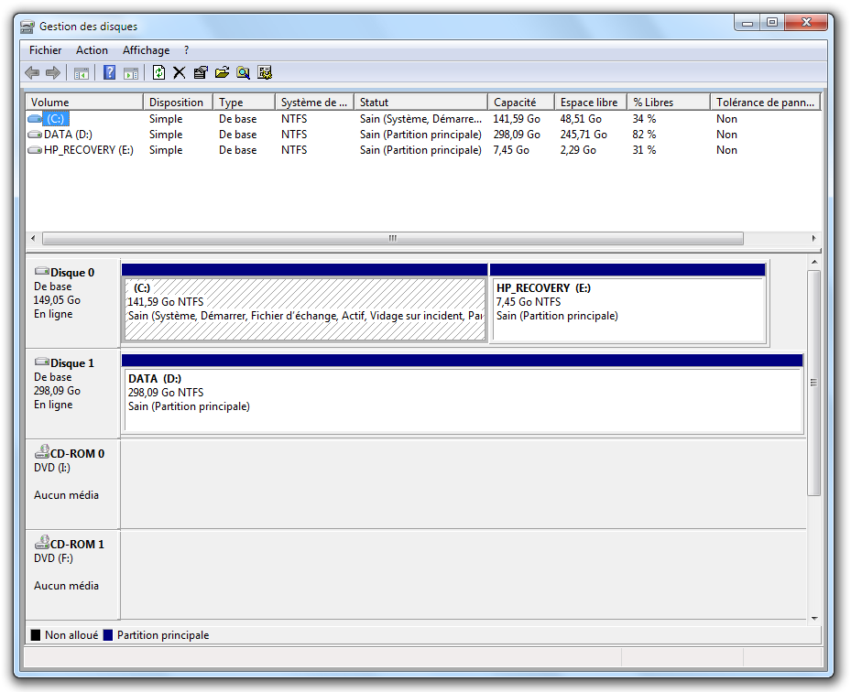Open the Affichage menu
The height and width of the screenshot is (692, 851).
pyautogui.click(x=146, y=50)
